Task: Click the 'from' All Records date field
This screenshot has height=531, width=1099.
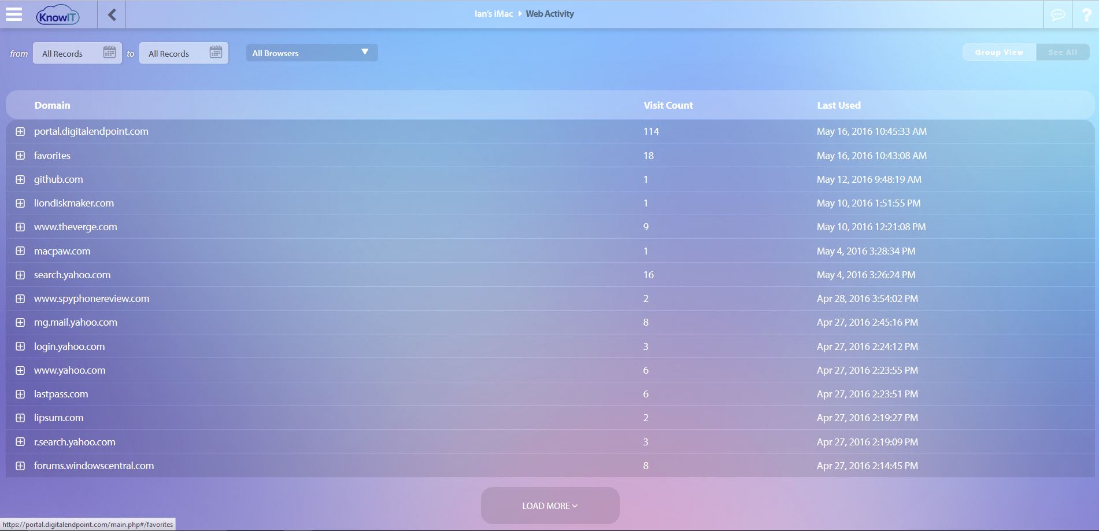Action: click(77, 53)
